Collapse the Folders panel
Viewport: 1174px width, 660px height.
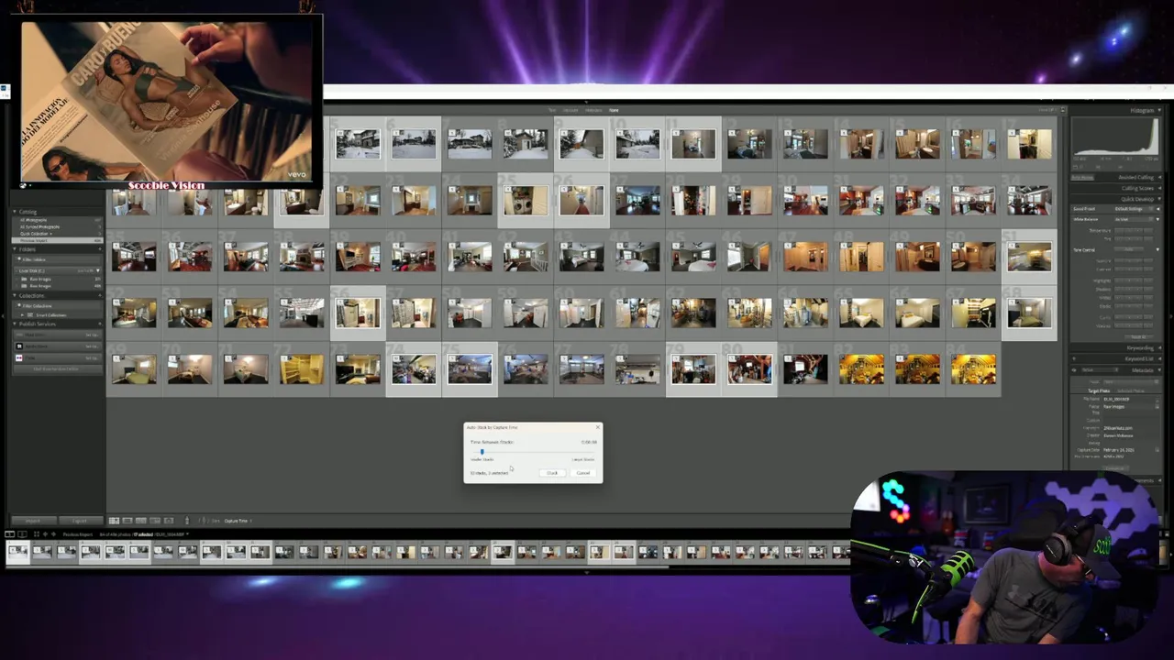pyautogui.click(x=16, y=249)
